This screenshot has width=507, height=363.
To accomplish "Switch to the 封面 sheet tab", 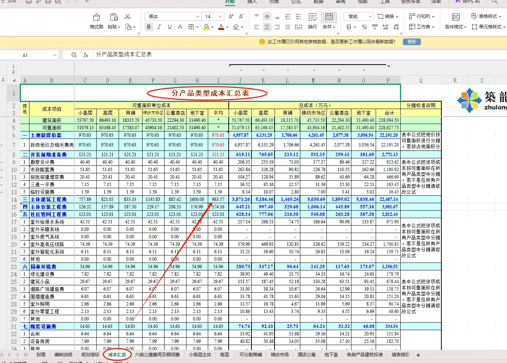I will (41, 355).
